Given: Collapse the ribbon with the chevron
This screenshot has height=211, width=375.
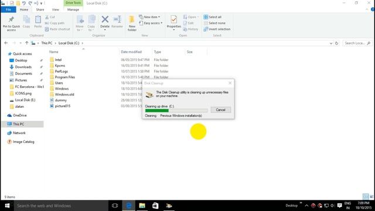Looking at the screenshot, I should pos(367,9).
